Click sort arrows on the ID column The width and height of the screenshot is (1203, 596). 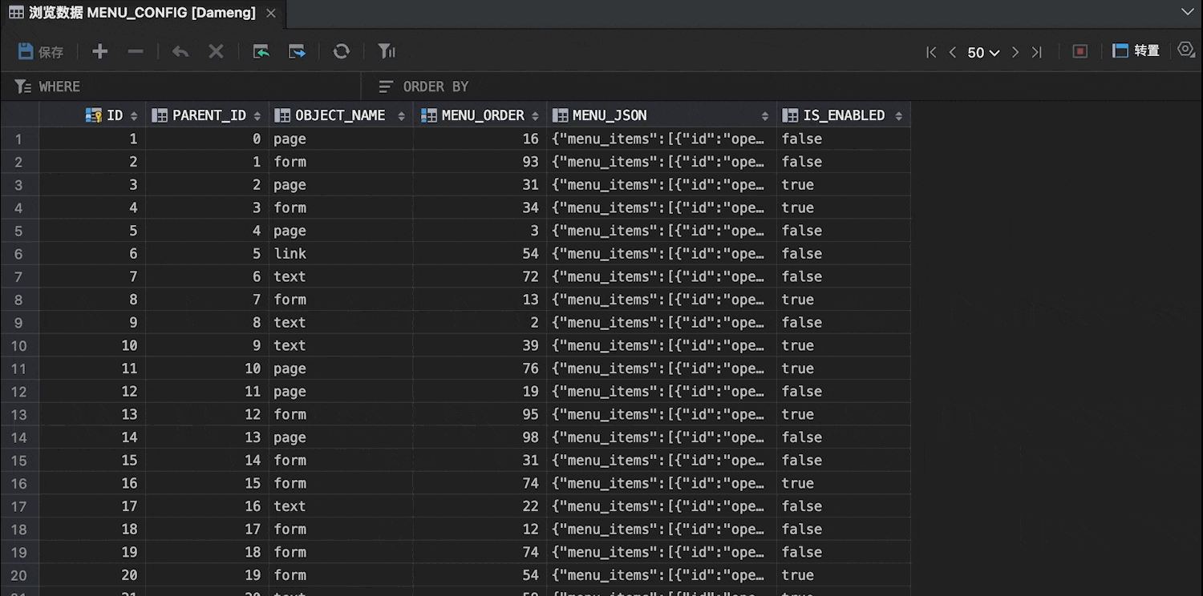coord(134,116)
